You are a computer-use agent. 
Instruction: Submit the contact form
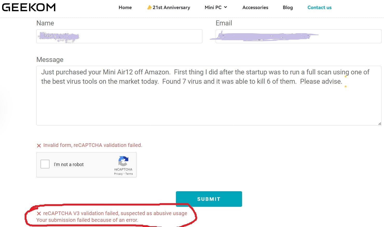point(209,199)
